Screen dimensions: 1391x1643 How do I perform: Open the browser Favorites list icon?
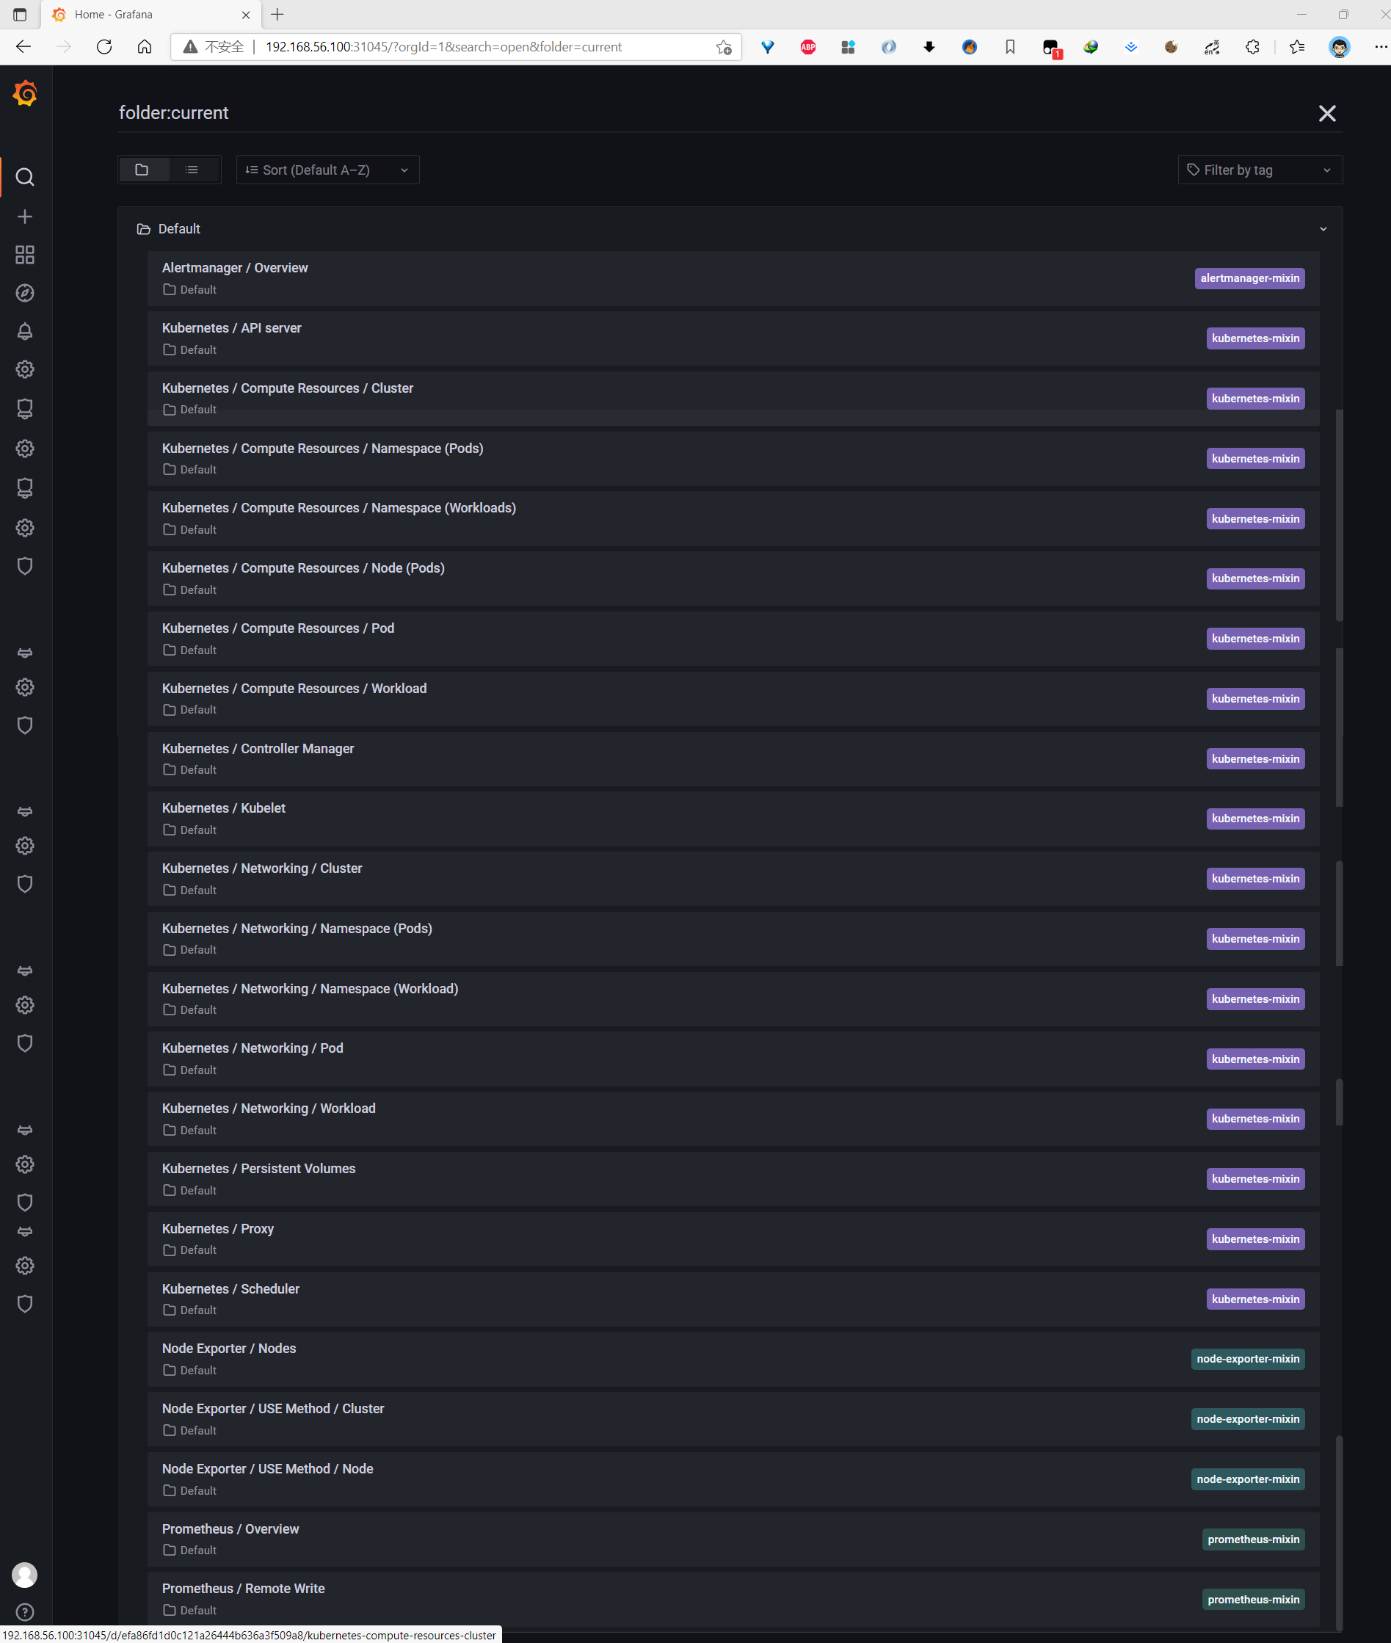pos(1297,47)
